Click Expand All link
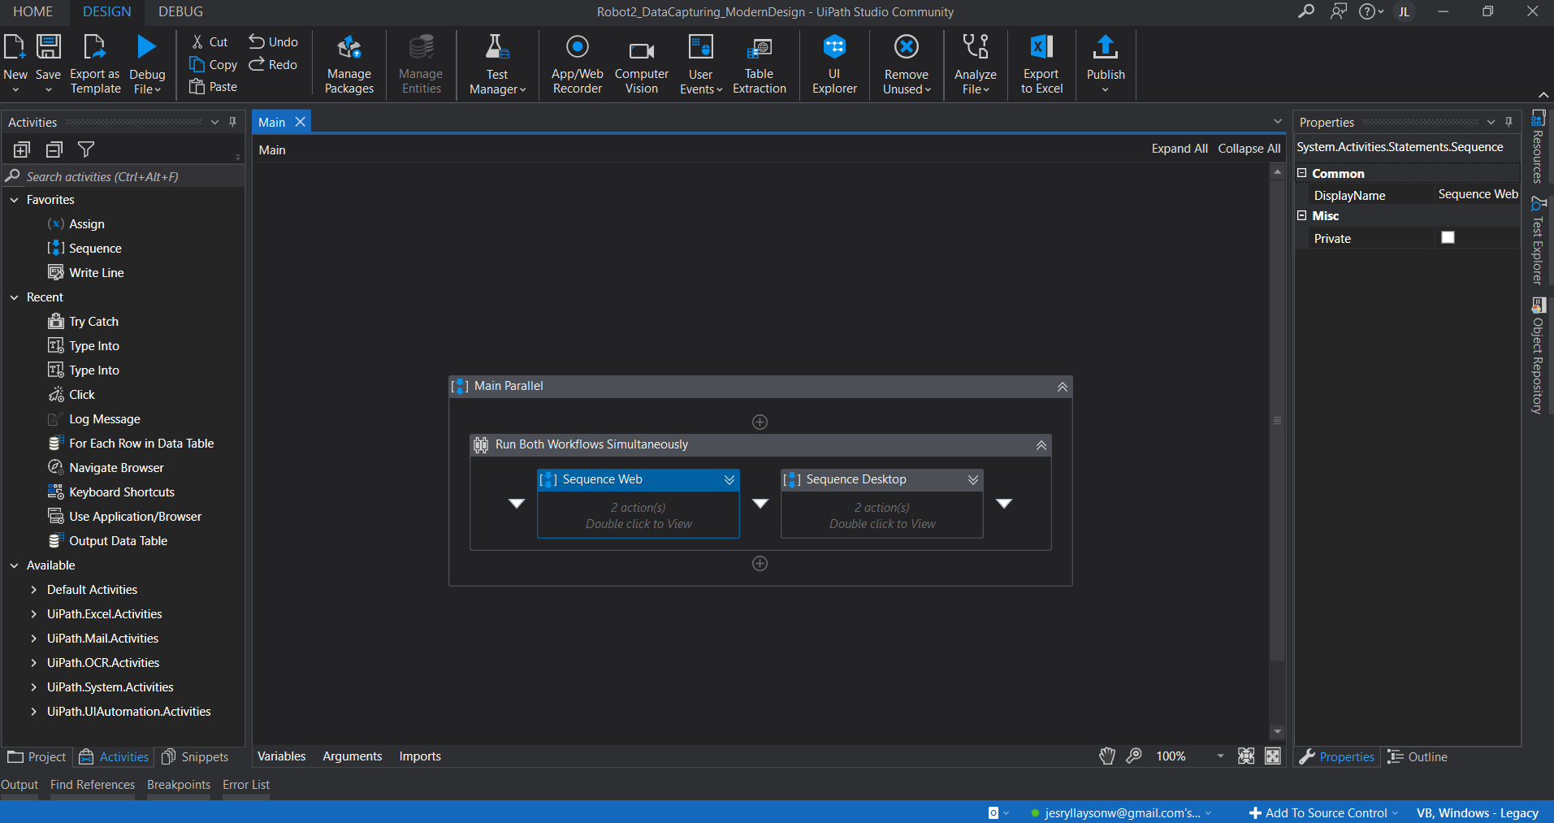 coord(1180,149)
